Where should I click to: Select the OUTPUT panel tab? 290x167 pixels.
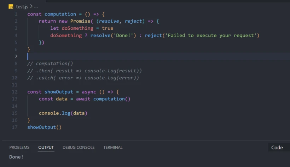(x=46, y=147)
